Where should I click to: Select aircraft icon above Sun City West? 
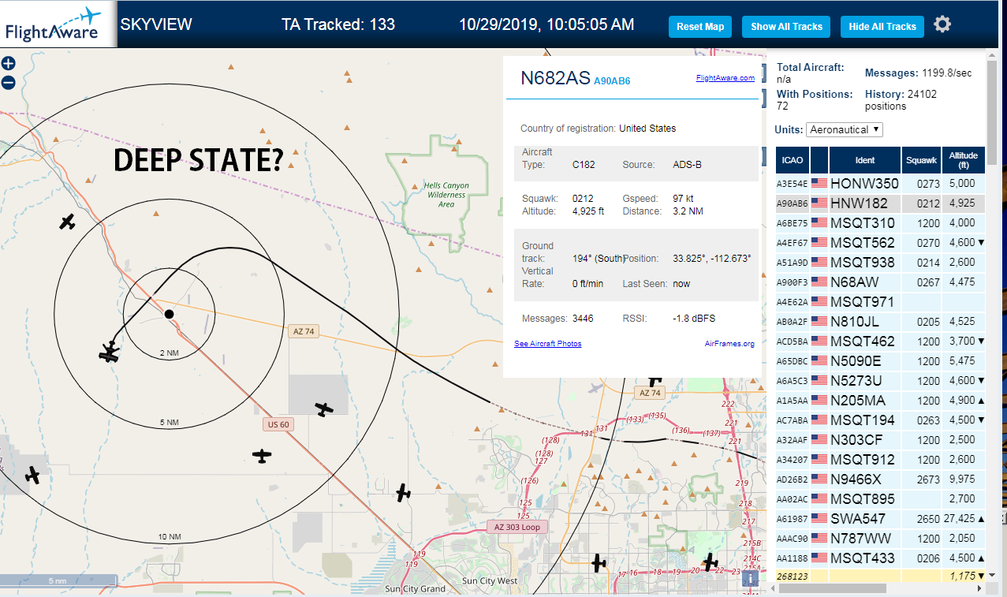(x=599, y=563)
